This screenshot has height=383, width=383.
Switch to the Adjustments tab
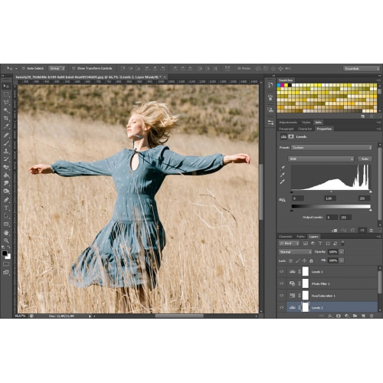288,123
